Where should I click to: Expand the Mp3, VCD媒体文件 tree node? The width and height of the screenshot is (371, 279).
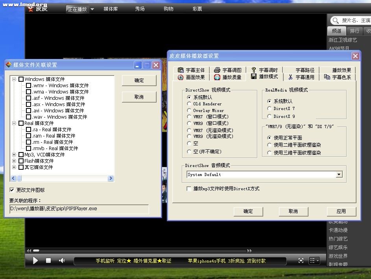(x=14, y=154)
